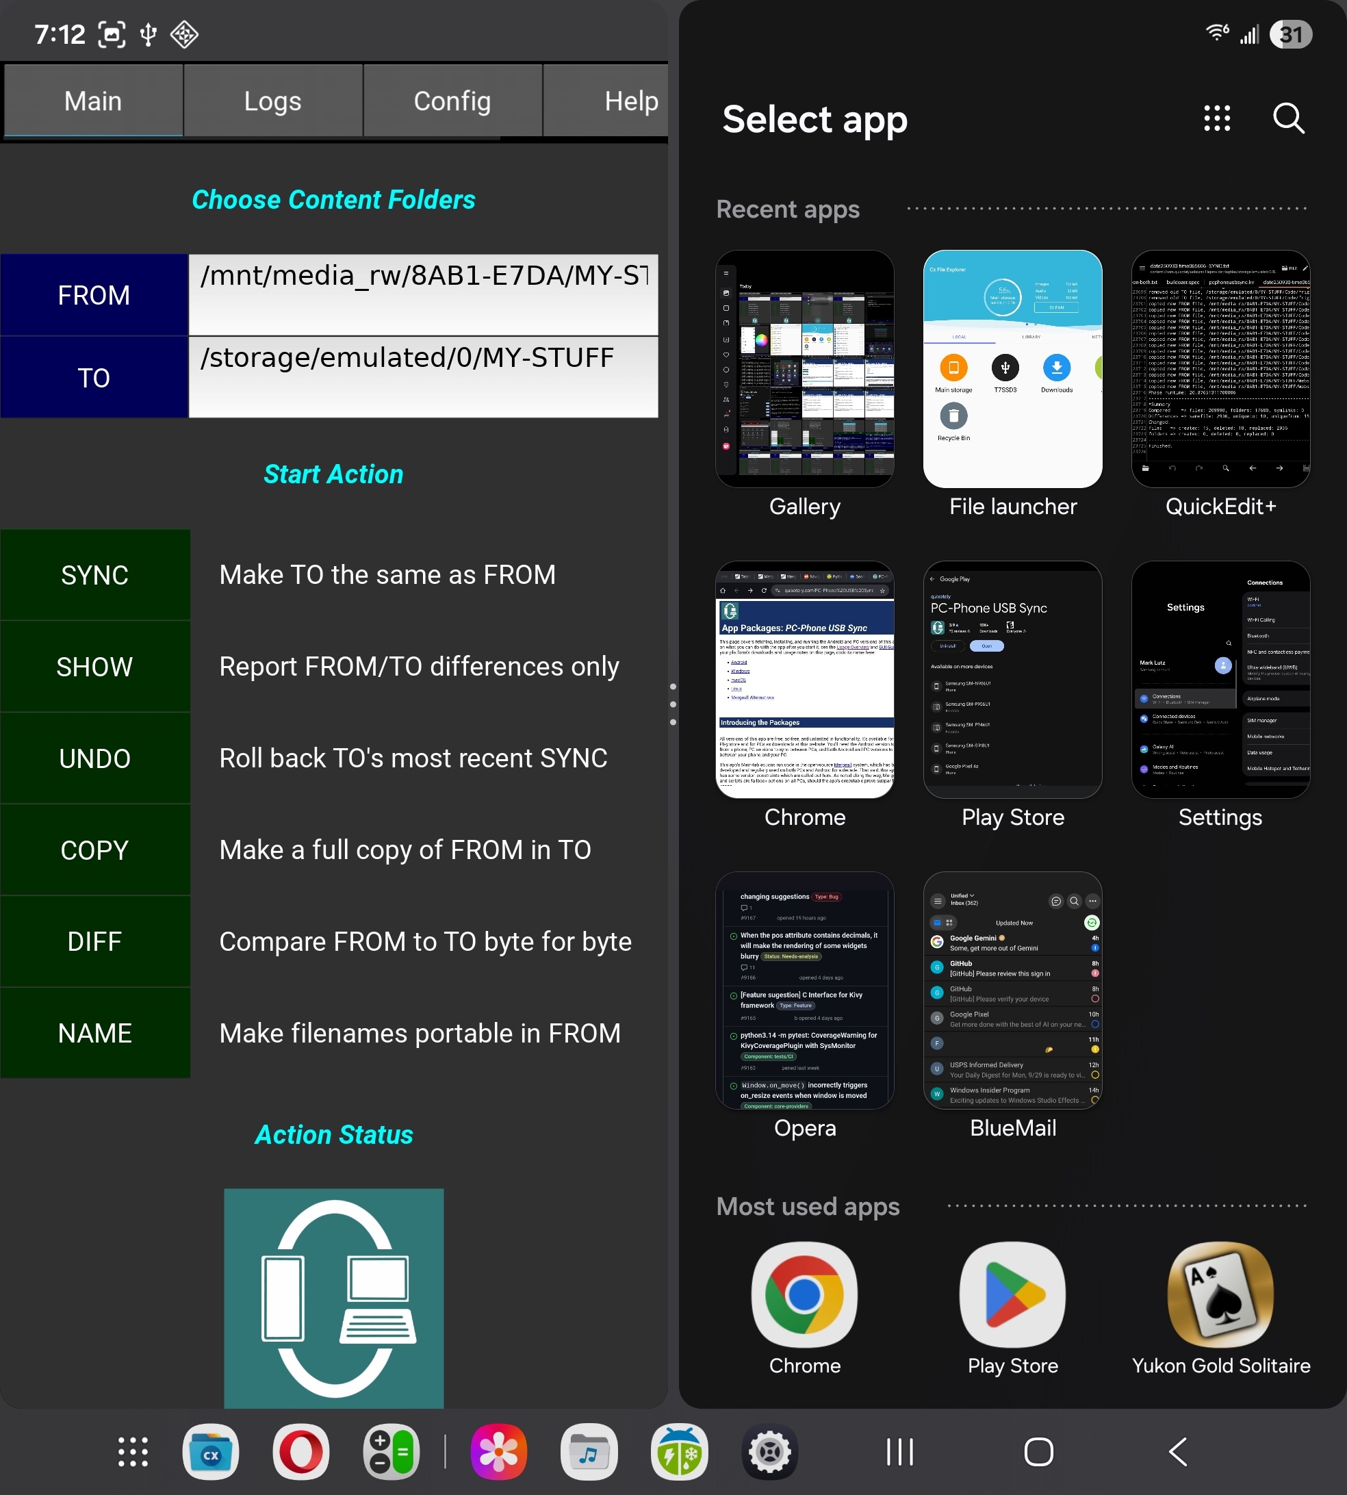Grab the split-screen divider handle dots

pos(673,704)
